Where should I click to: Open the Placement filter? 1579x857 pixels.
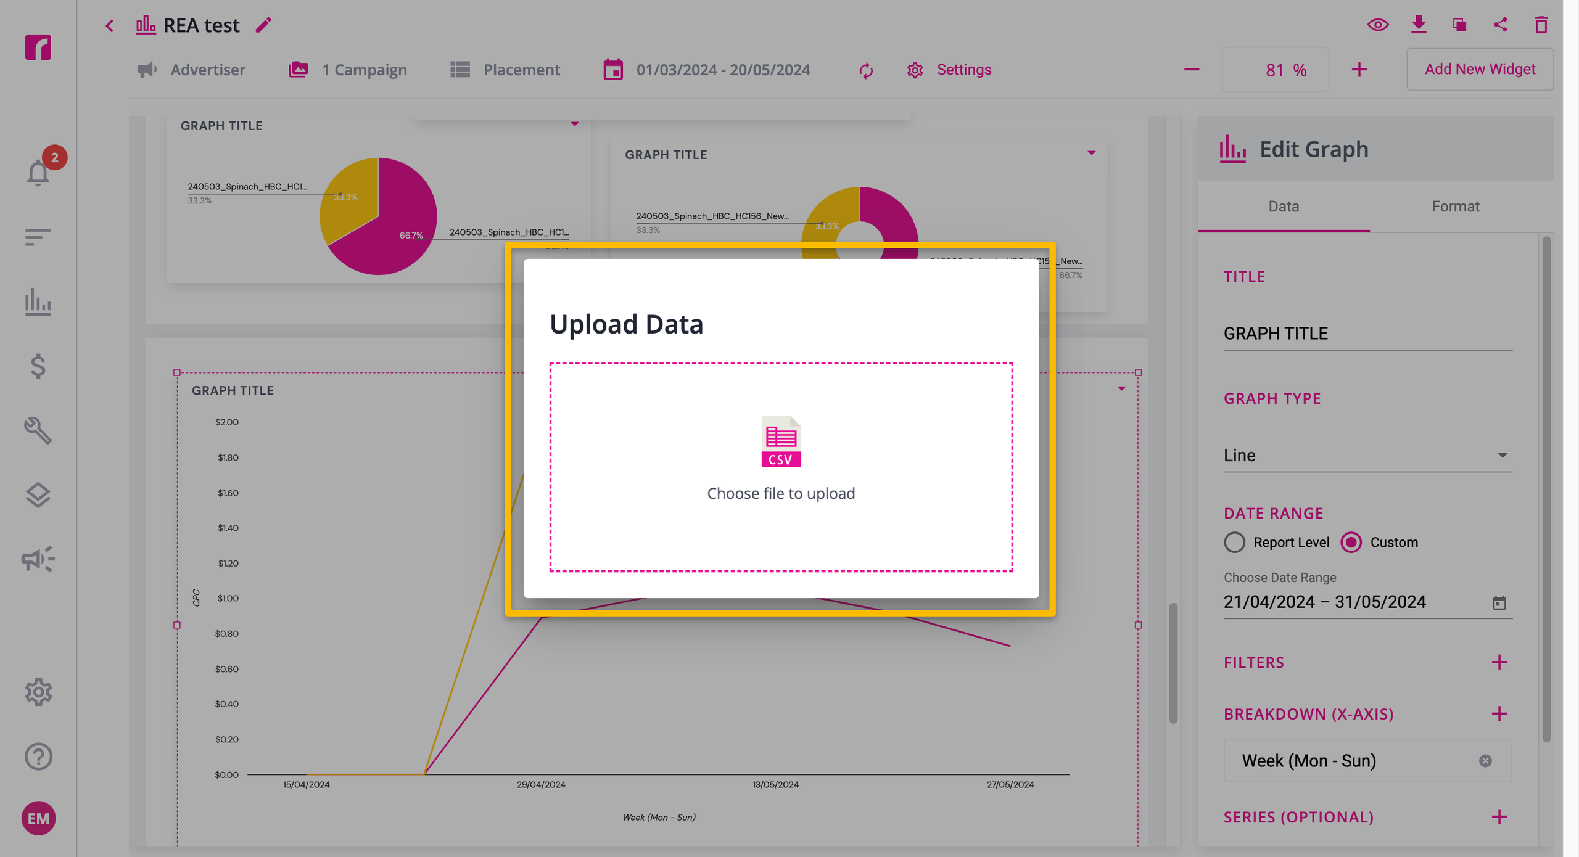pyautogui.click(x=505, y=70)
